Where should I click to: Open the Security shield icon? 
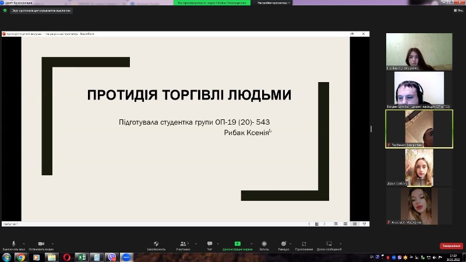click(x=156, y=244)
